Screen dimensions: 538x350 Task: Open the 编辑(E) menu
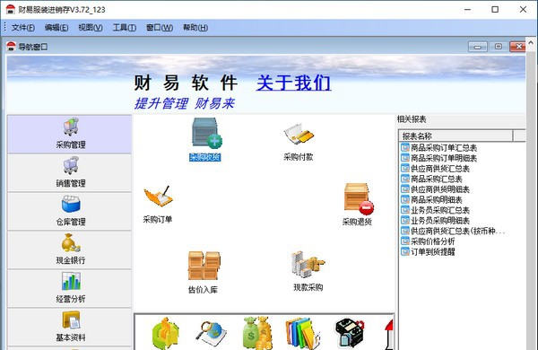pyautogui.click(x=56, y=28)
